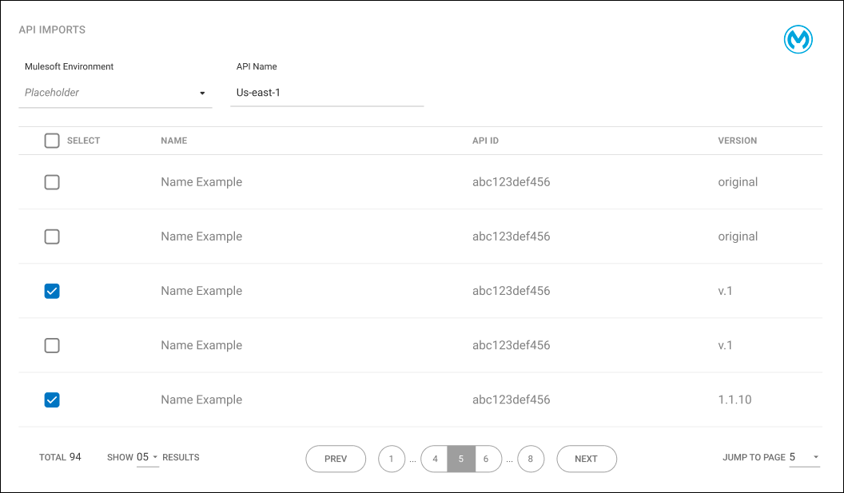Screen dimensions: 844x493
Task: Click the NEXT pagination button
Action: coord(587,459)
